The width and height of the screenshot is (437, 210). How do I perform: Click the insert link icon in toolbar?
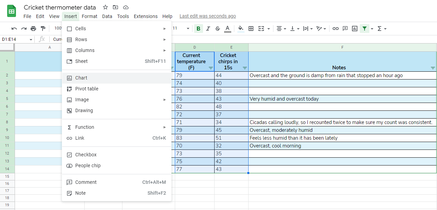tap(336, 29)
